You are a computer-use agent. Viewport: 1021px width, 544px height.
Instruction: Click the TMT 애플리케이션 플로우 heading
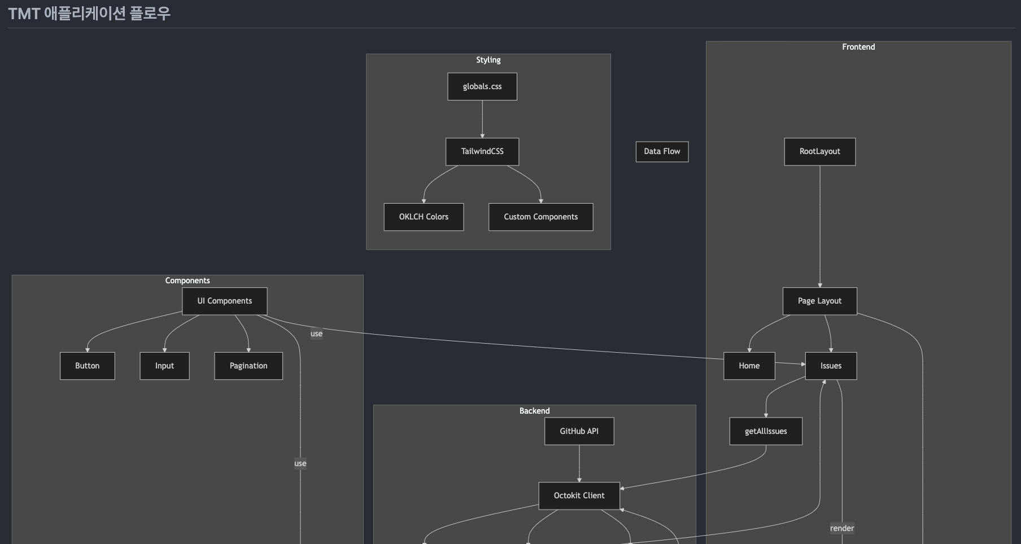[x=89, y=14]
